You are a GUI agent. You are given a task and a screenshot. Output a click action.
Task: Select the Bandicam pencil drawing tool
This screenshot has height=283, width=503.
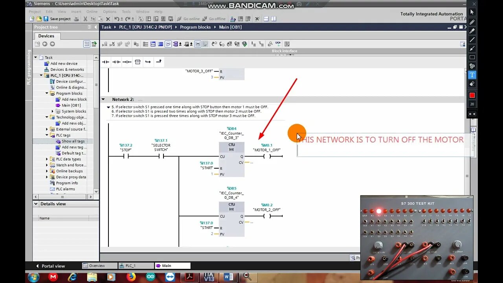[x=472, y=22]
